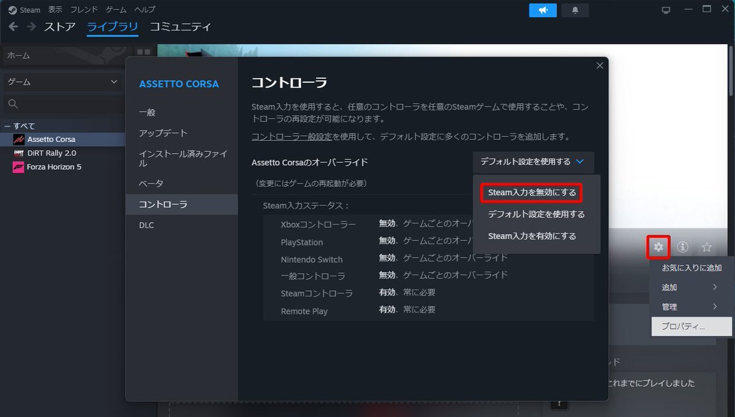Select 一般 in properties sidebar
Viewport: 735px width, 417px height.
[x=181, y=113]
